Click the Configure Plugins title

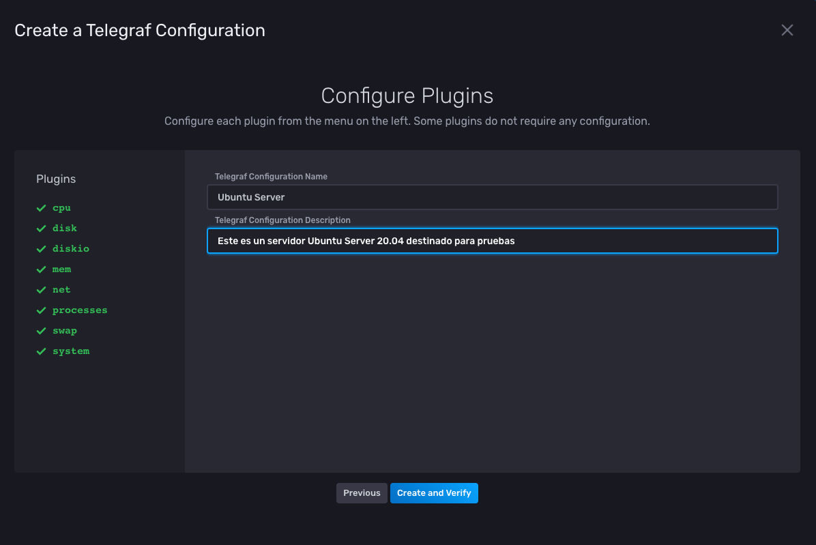pos(407,95)
